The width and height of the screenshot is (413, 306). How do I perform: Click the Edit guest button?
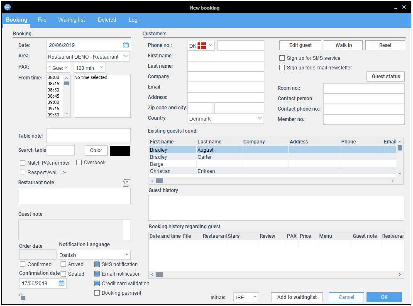click(x=300, y=45)
